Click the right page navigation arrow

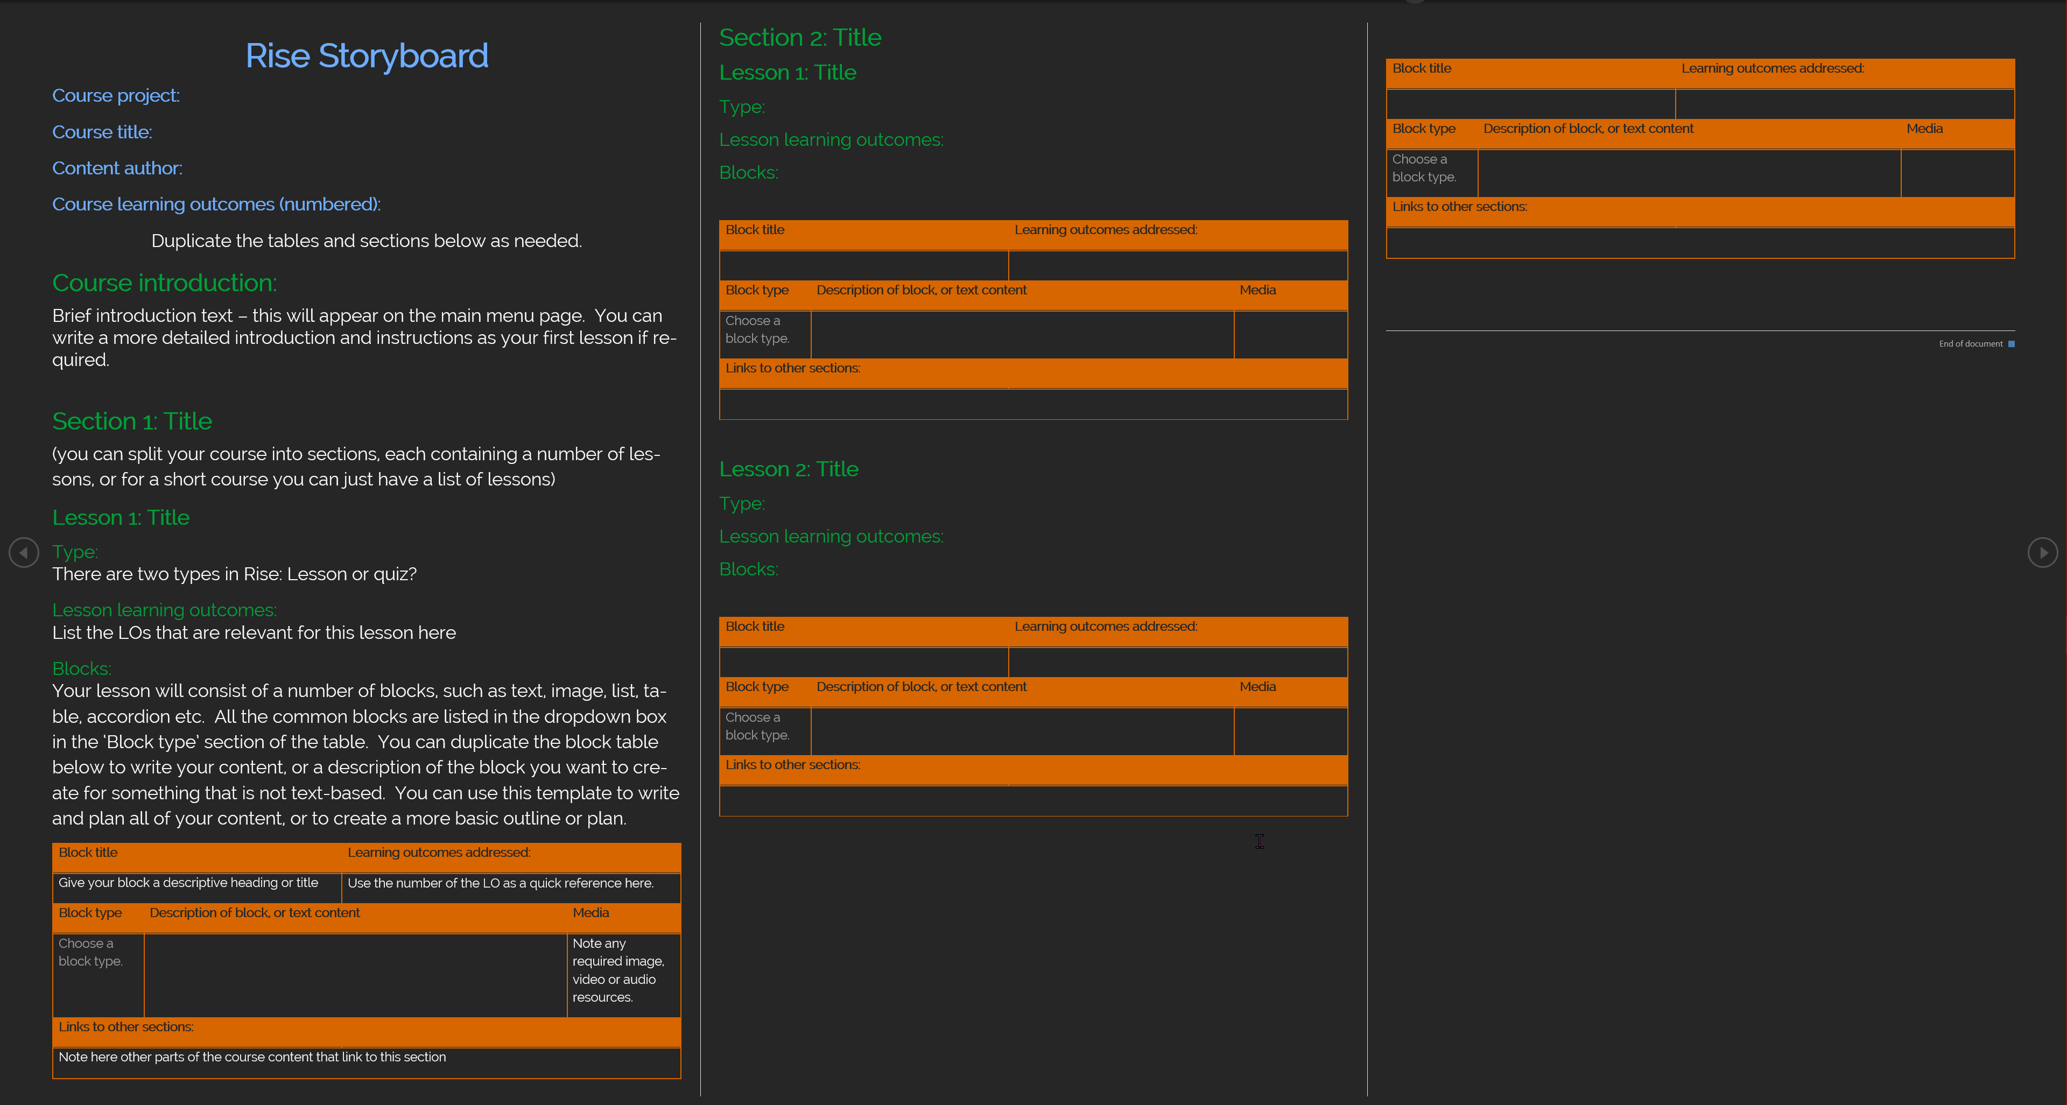2043,552
